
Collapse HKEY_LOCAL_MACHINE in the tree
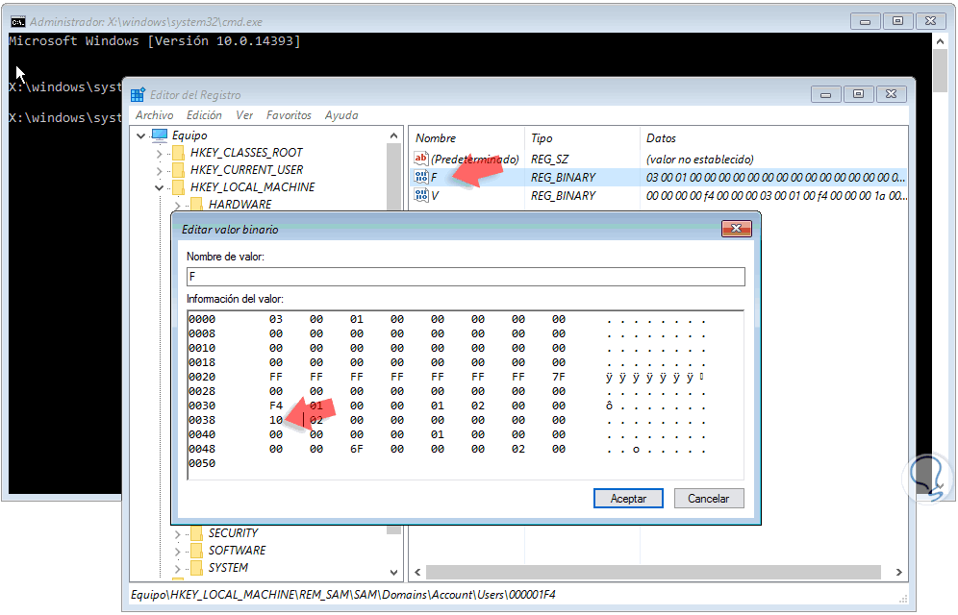pyautogui.click(x=160, y=187)
